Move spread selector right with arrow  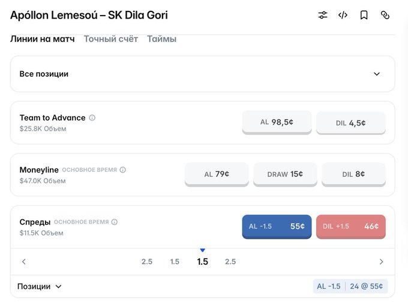click(381, 262)
